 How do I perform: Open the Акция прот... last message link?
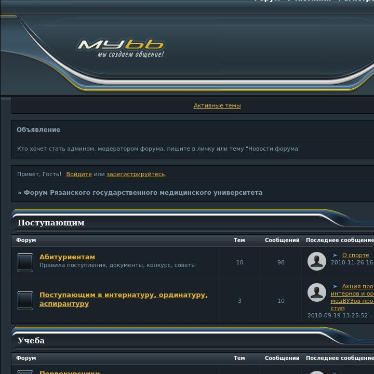(x=352, y=297)
